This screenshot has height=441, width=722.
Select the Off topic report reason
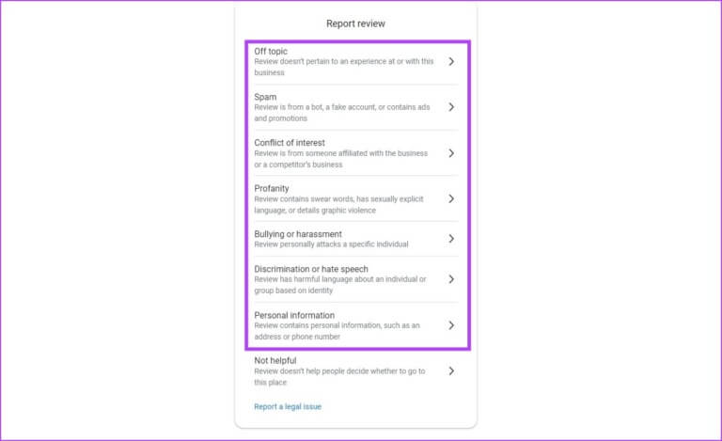(271, 51)
